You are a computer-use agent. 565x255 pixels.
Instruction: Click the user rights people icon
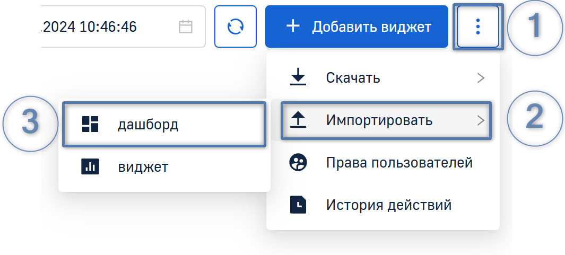(298, 162)
